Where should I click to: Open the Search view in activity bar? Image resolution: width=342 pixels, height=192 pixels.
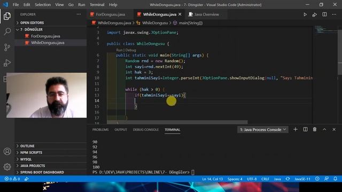click(7, 31)
